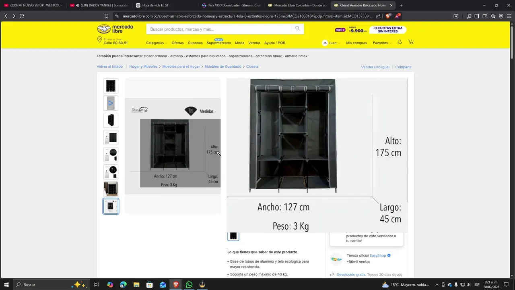Click the Meli+ cuotas promo banner
The width and height of the screenshot is (515, 290).
[x=370, y=30]
